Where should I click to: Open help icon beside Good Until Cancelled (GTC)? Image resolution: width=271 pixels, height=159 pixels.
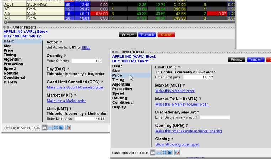[102, 82]
